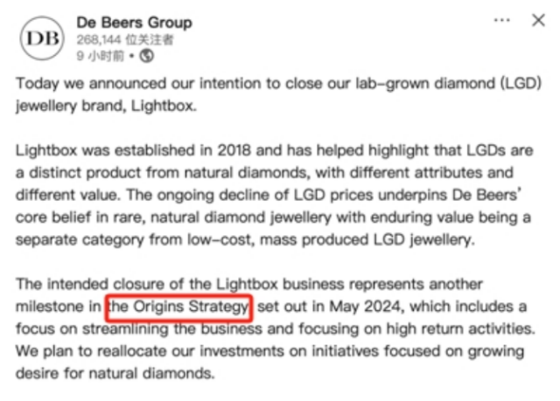Open the De Beers Group profile name

(134, 23)
